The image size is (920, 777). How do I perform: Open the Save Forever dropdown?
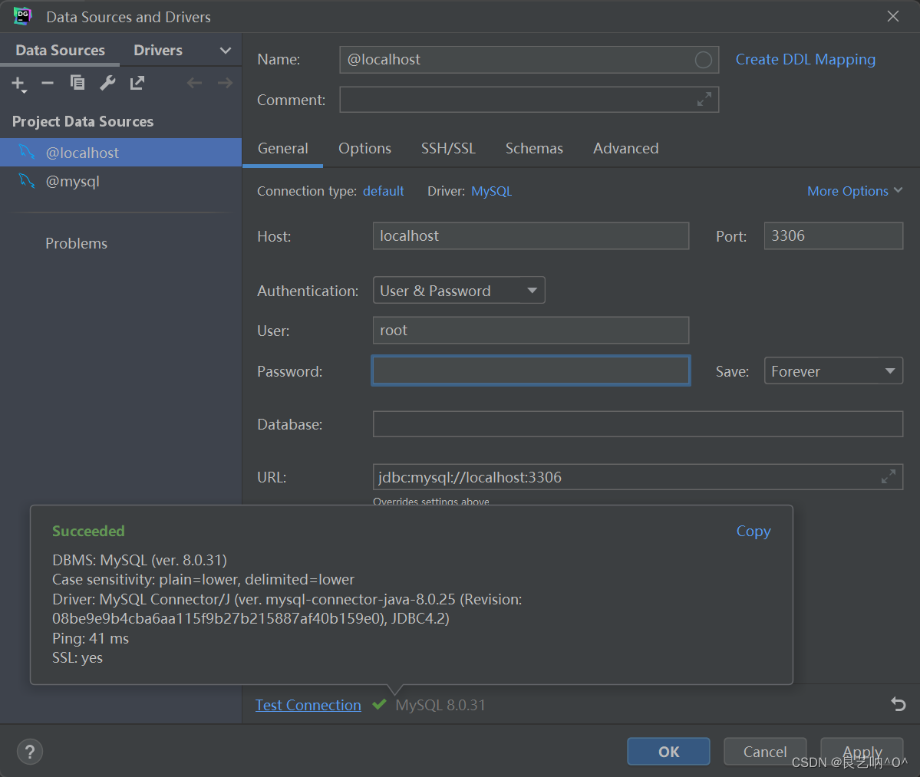[x=833, y=371]
